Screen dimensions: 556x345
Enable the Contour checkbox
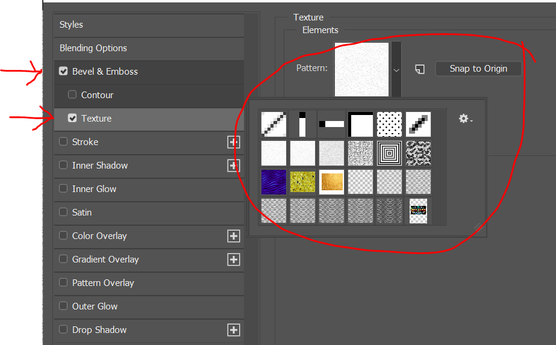coord(72,95)
